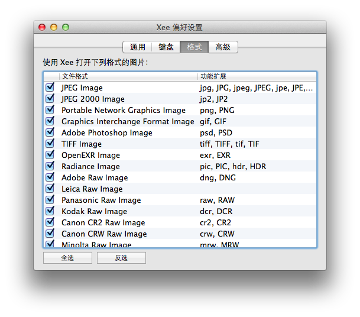Switch to the 通用 tab
360x317 pixels.
point(137,47)
